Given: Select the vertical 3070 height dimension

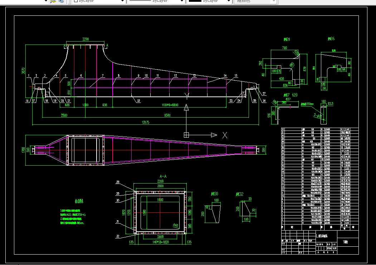Looking at the screenshot, I should tap(23, 71).
